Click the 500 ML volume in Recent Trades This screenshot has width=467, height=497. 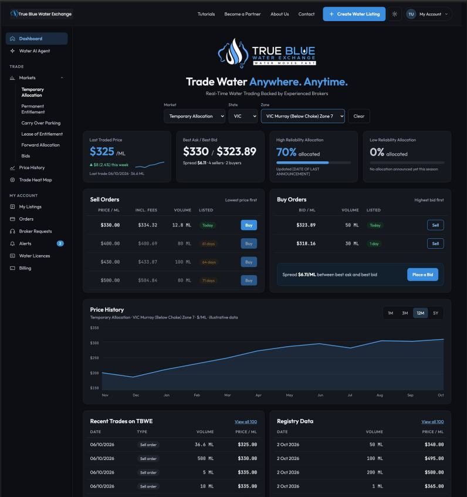(x=205, y=459)
